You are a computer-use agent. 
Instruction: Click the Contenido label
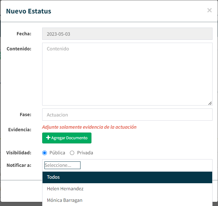pos(19,49)
